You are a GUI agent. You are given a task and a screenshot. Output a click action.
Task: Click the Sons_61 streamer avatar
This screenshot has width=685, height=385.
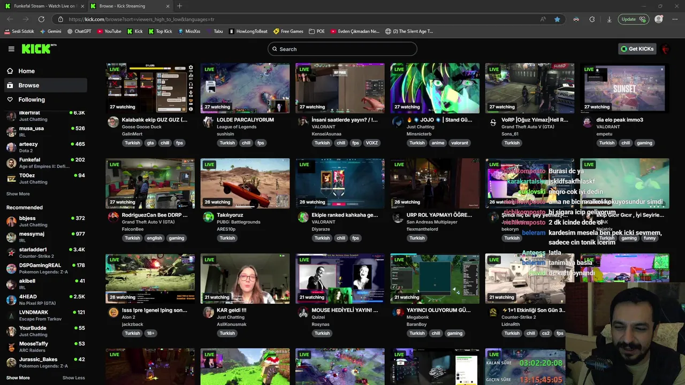493,122
